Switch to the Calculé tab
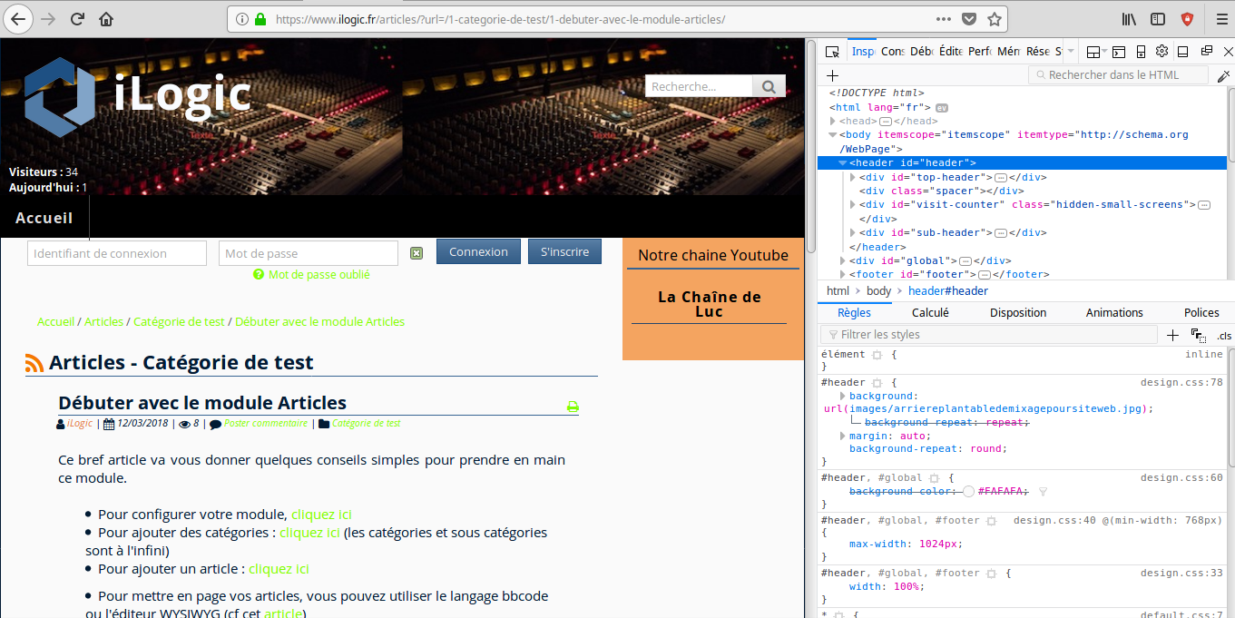Viewport: 1235px width, 618px height. 930,312
